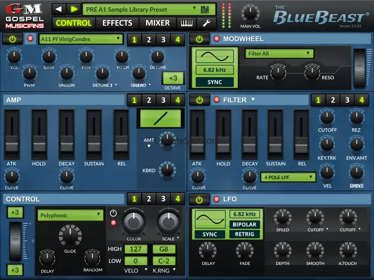This screenshot has height=280, width=374.
Task: Click the large COLOR knob
Action: tap(134, 222)
